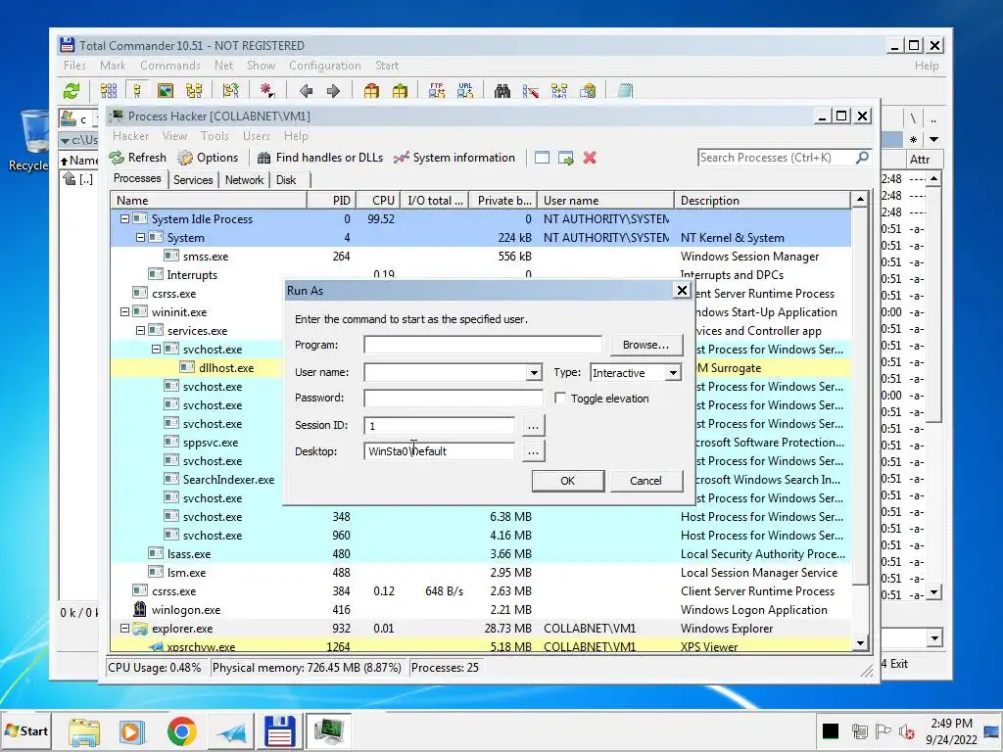Click Total Commander floppy icon in taskbar

(279, 731)
